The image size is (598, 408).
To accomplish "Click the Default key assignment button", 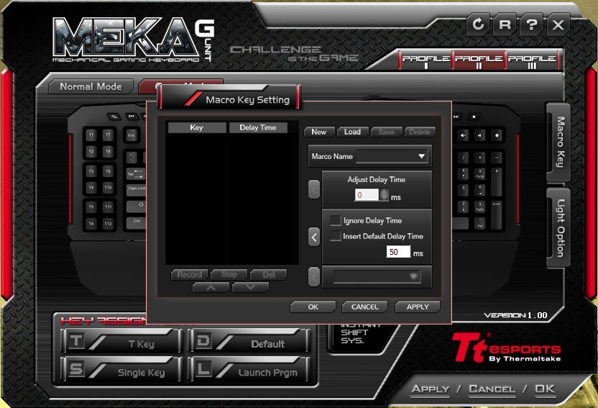I will 249,341.
